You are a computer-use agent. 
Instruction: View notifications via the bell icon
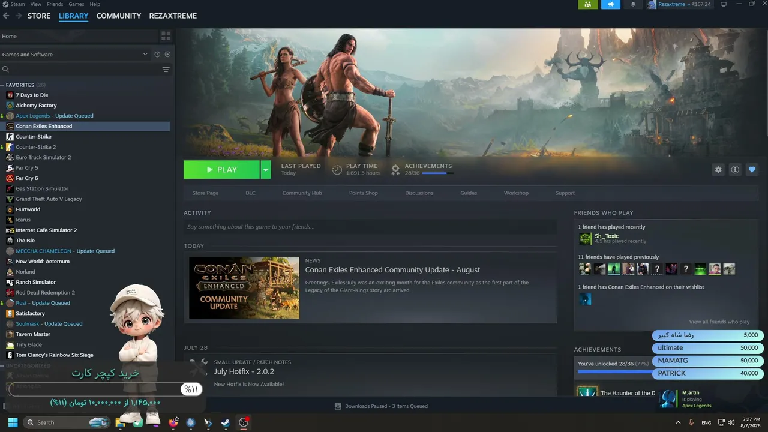pos(633,4)
